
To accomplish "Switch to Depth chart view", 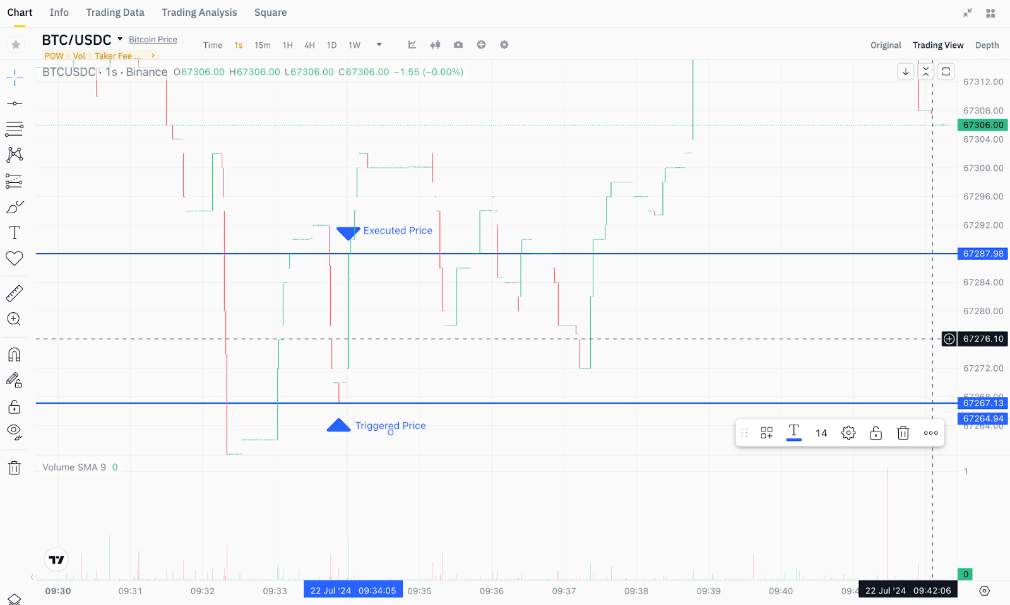I will coord(987,45).
